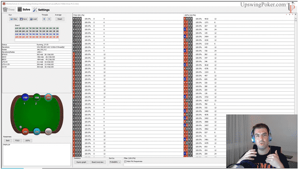Screen dimensions: 299x170
Task: Choose the 100% raise response
Action: (27, 140)
